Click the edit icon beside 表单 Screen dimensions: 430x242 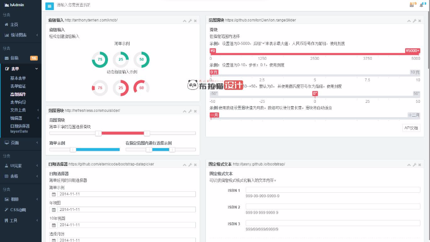[7, 69]
